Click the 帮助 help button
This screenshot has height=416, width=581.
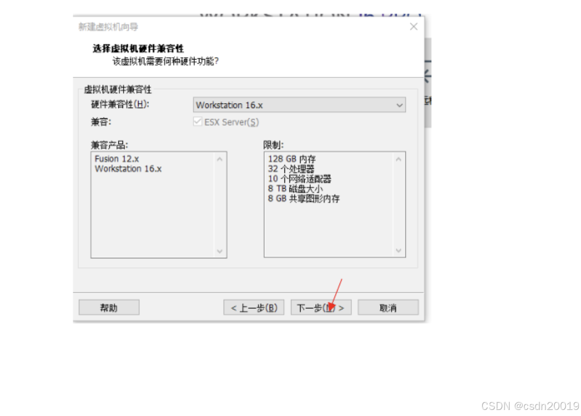[x=109, y=307]
